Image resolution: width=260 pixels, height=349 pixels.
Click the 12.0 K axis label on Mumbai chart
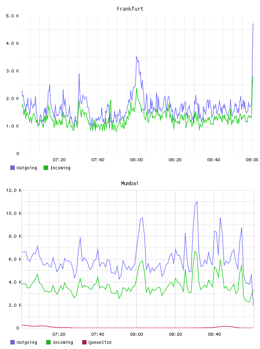14,190
